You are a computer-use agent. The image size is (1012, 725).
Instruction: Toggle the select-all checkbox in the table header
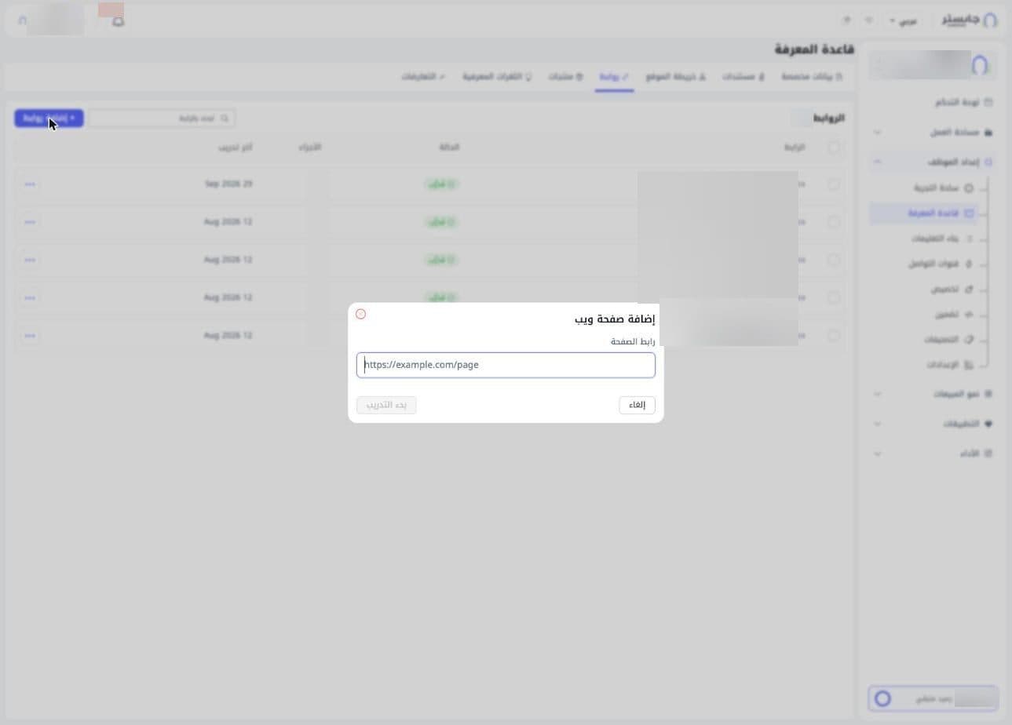click(x=833, y=148)
